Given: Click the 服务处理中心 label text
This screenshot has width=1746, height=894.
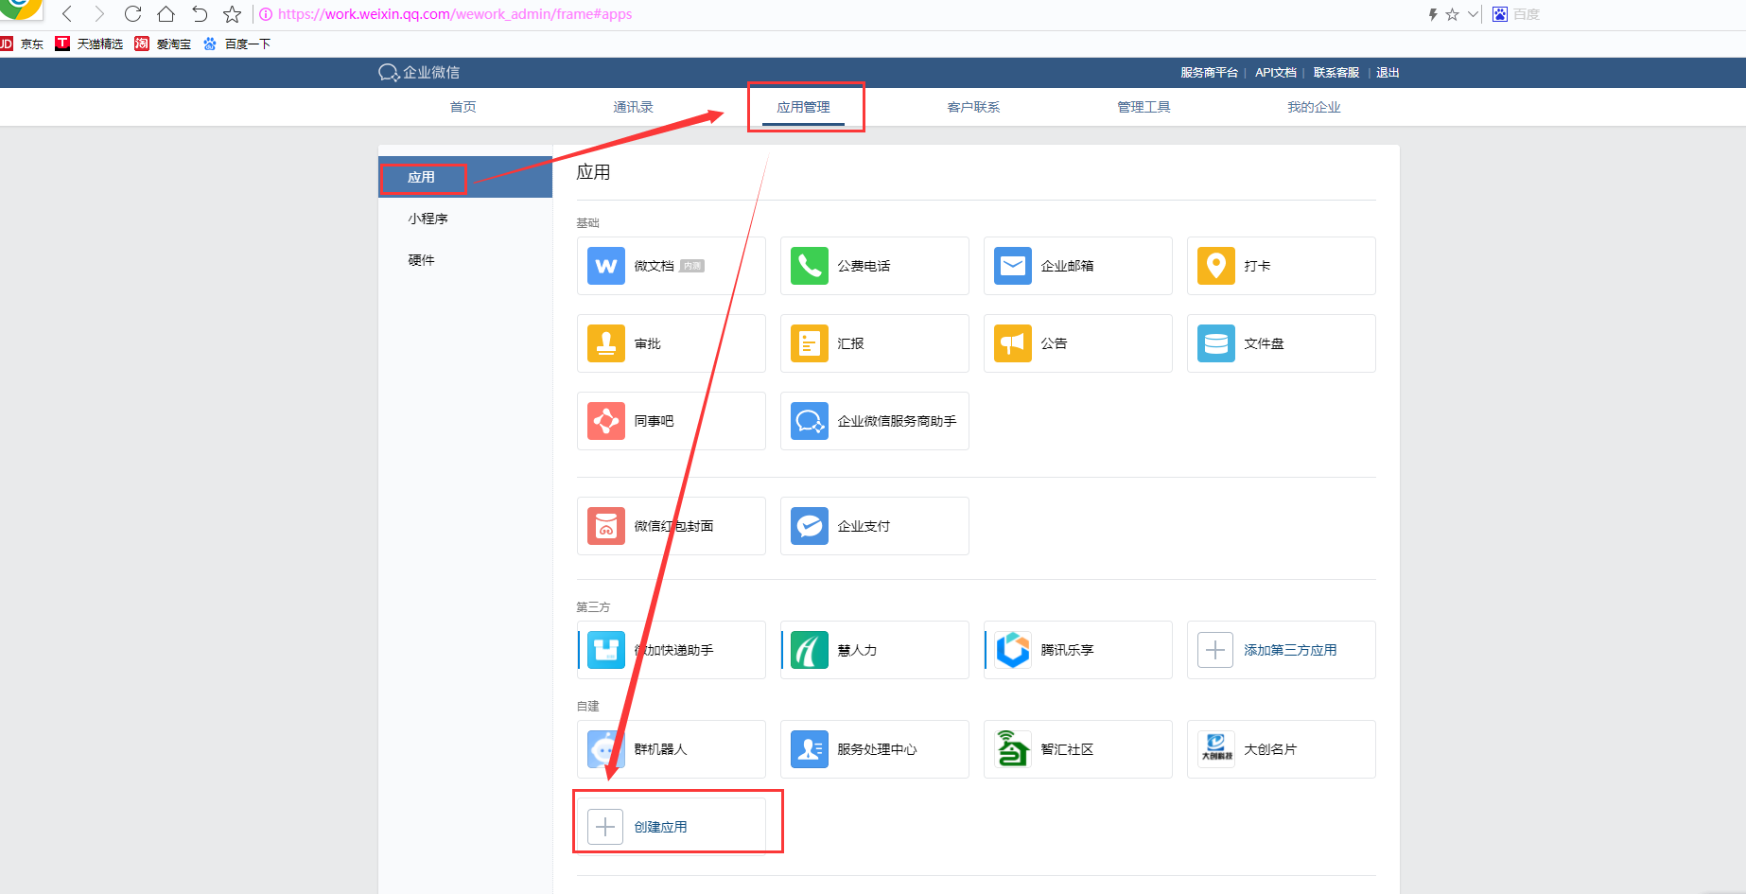Looking at the screenshot, I should [x=877, y=749].
